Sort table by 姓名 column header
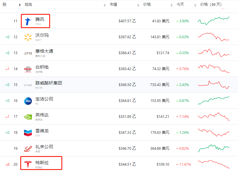 click(28, 5)
